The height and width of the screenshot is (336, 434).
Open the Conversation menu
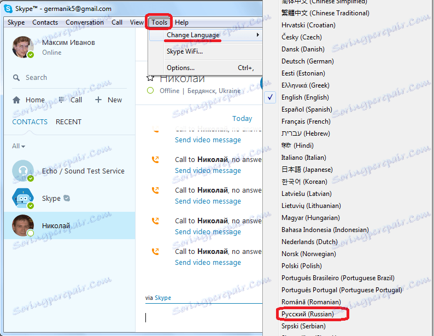(x=85, y=22)
